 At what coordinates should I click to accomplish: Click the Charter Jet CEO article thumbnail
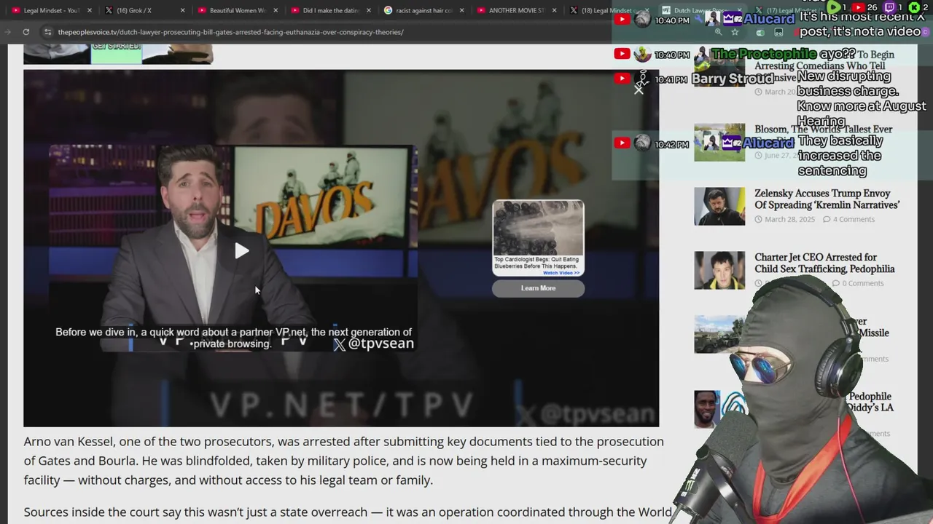[x=719, y=270]
